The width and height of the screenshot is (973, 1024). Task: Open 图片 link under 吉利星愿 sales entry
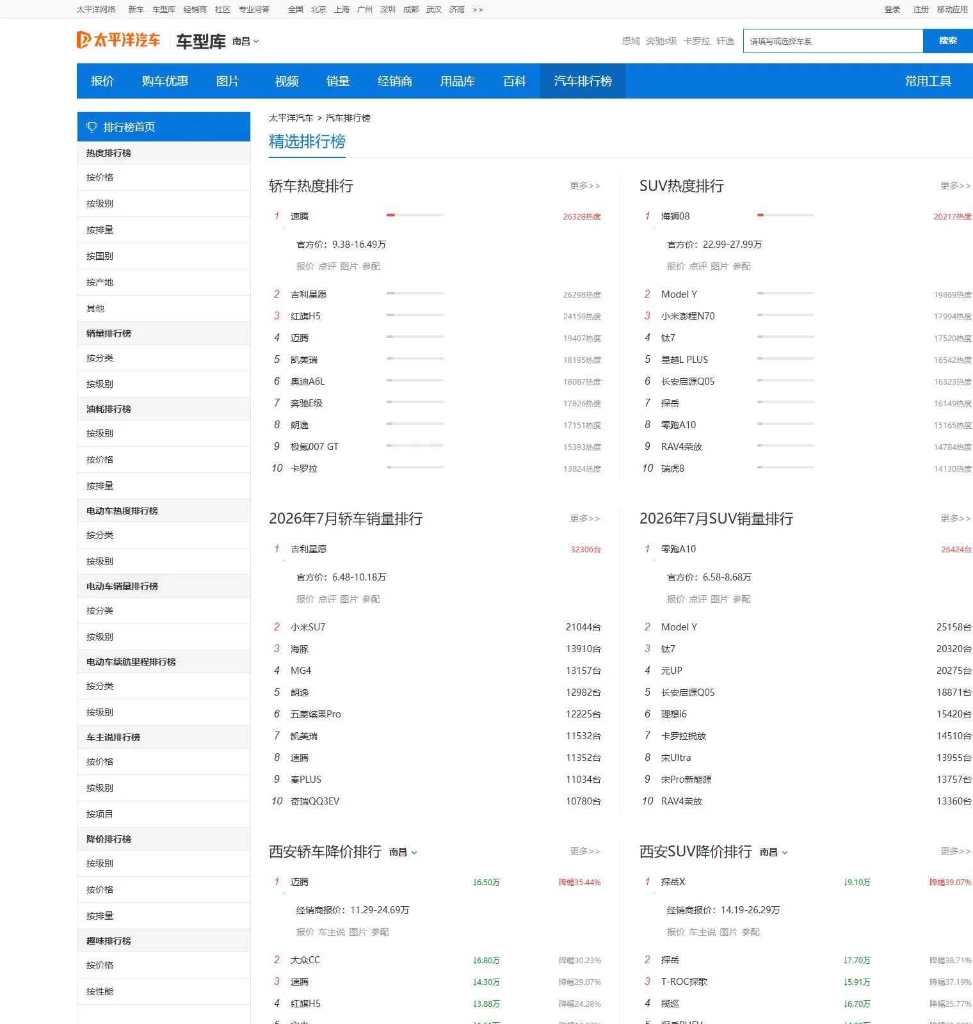349,599
